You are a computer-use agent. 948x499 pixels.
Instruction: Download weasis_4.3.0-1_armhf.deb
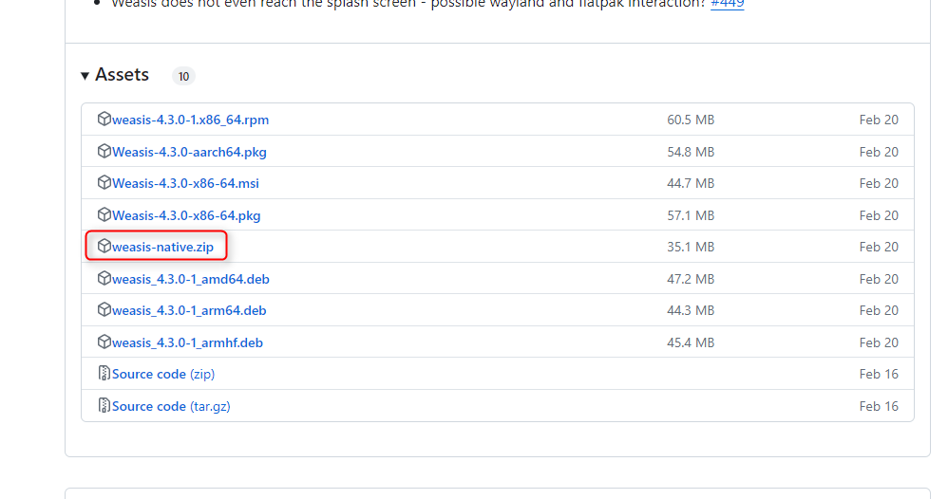click(x=187, y=342)
